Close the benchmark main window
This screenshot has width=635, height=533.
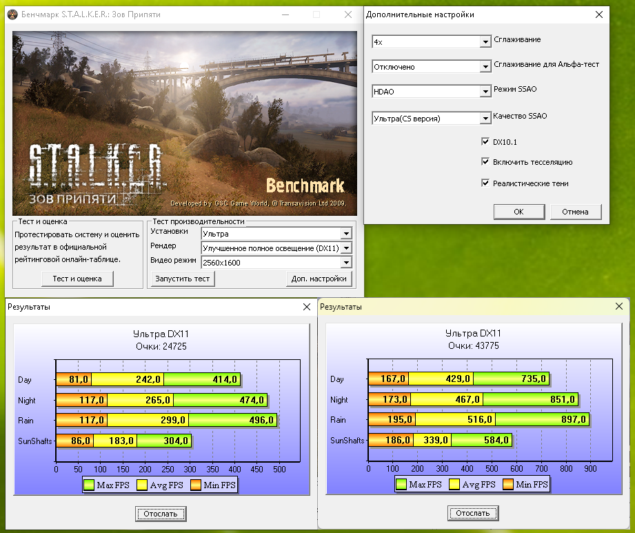coord(348,14)
